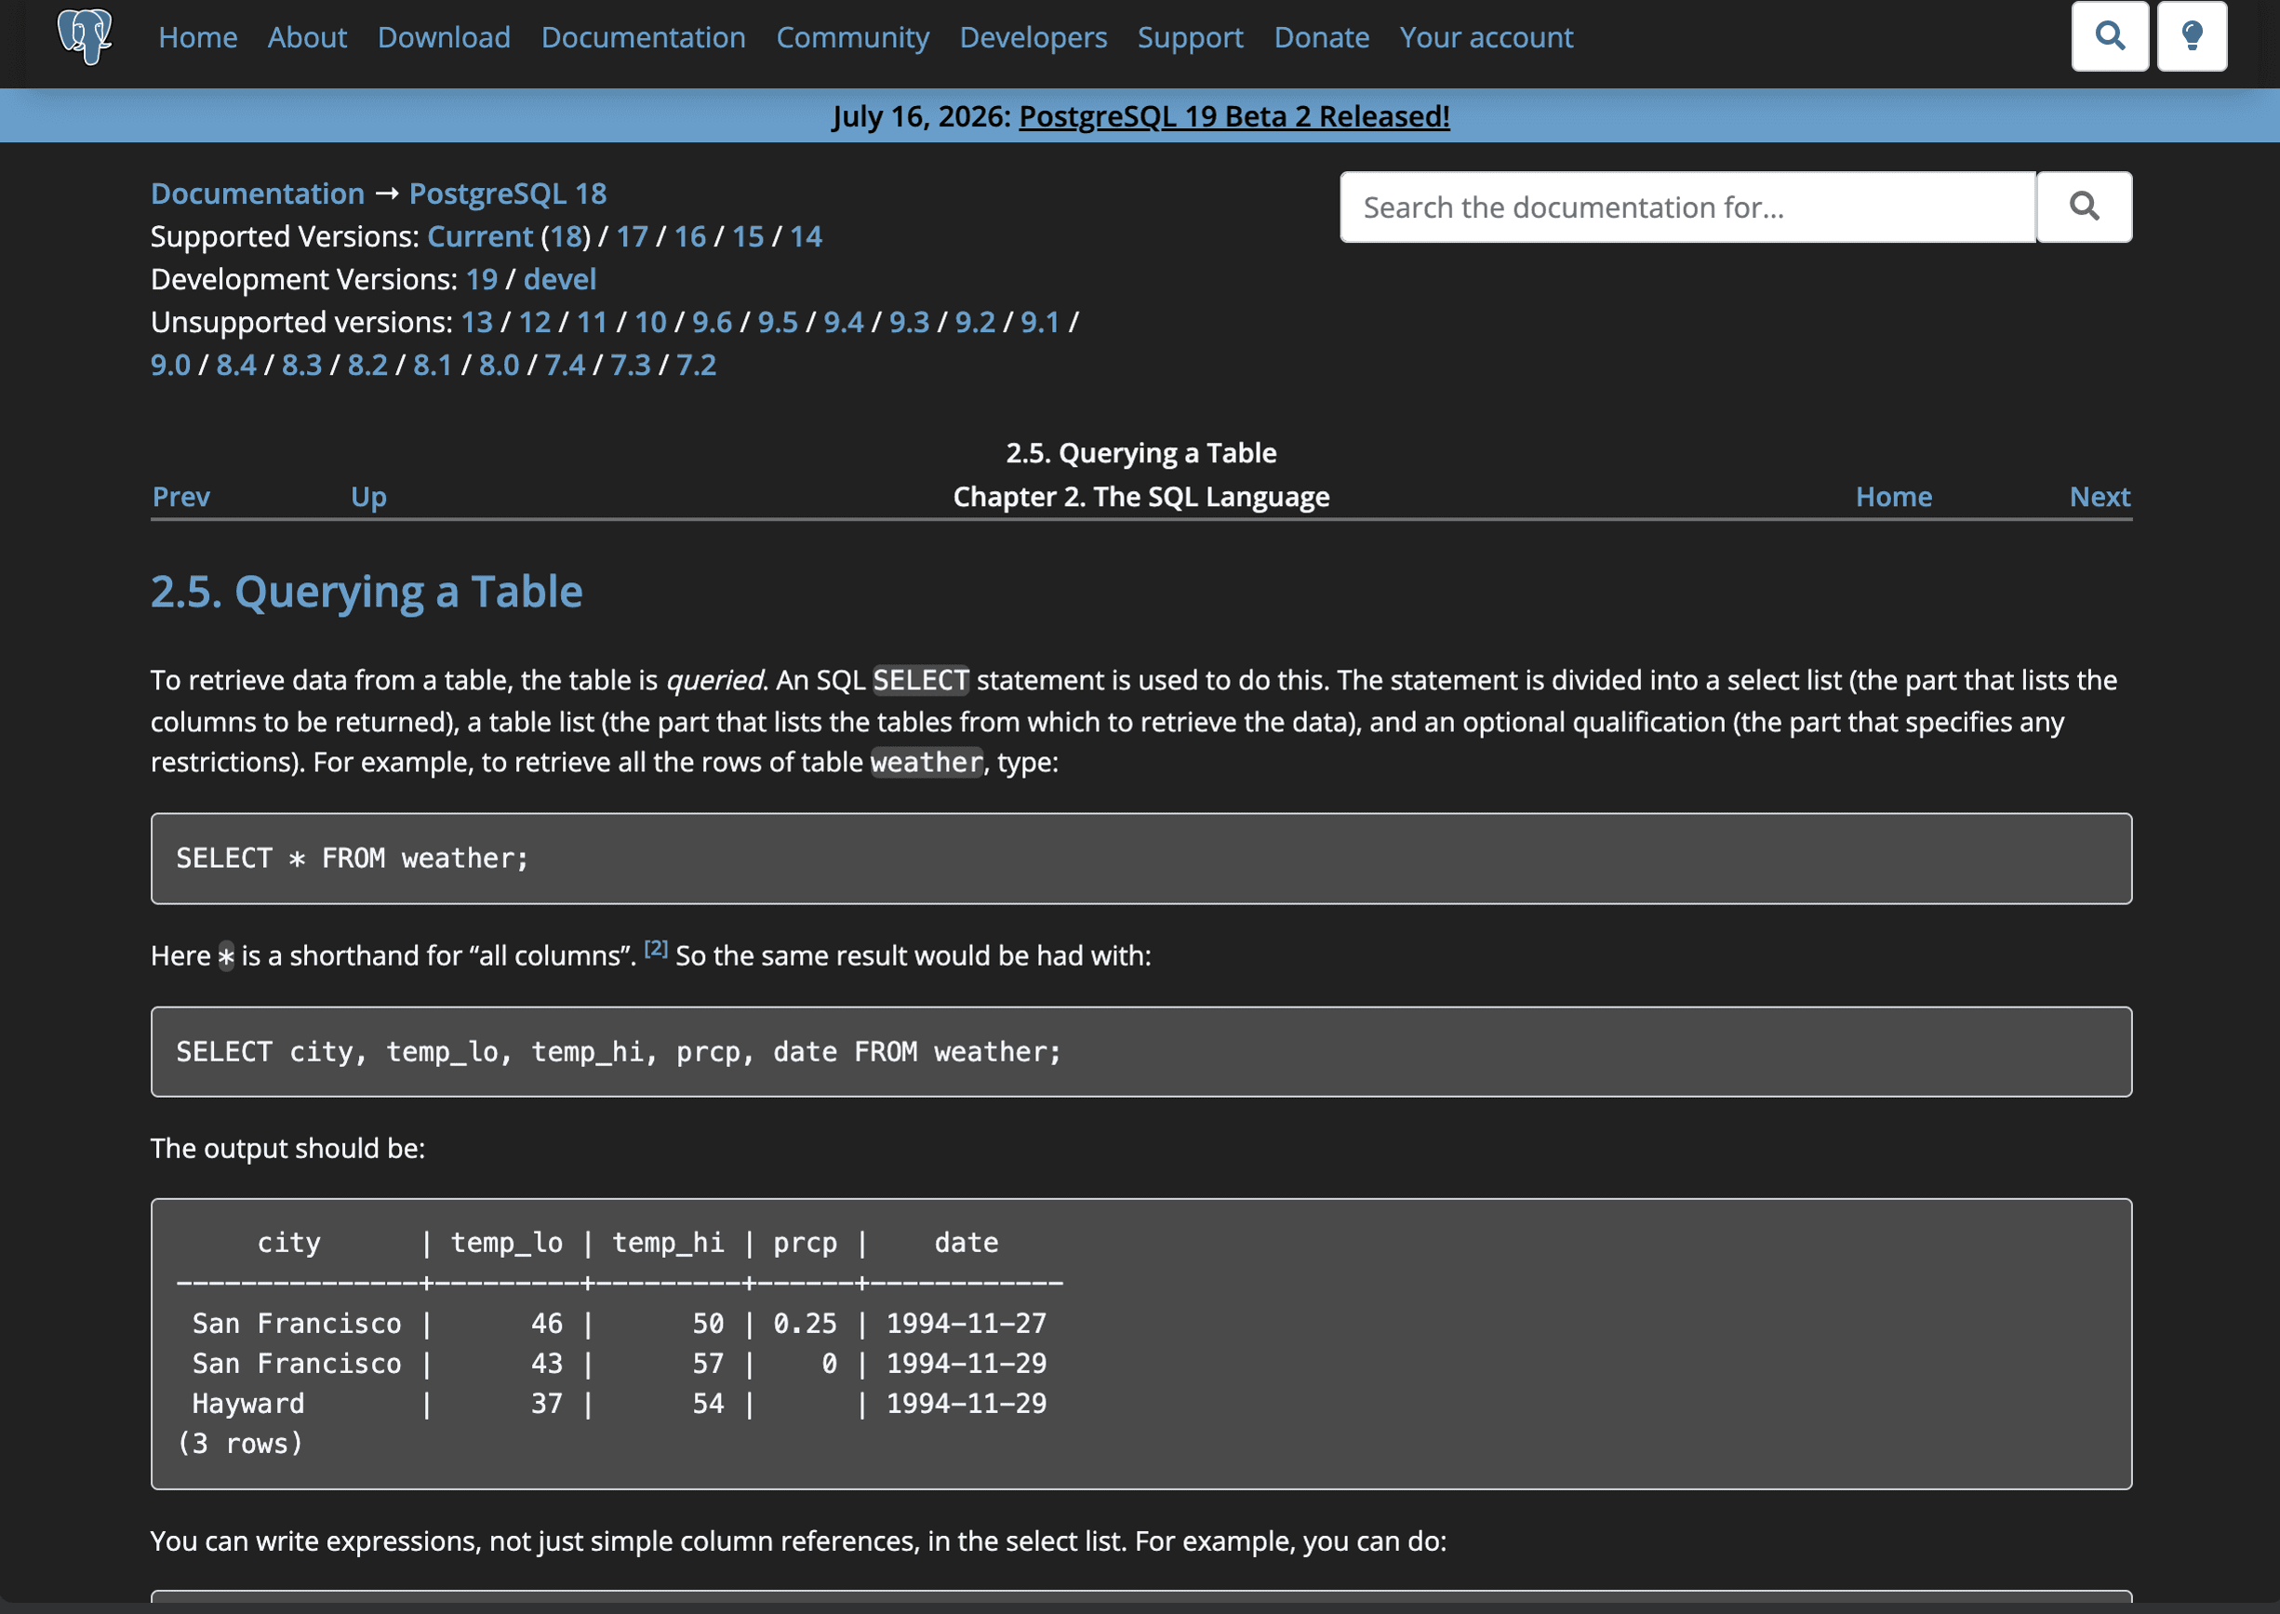Click the PostgreSQL elephant logo
2280x1614 pixels.
[85, 37]
